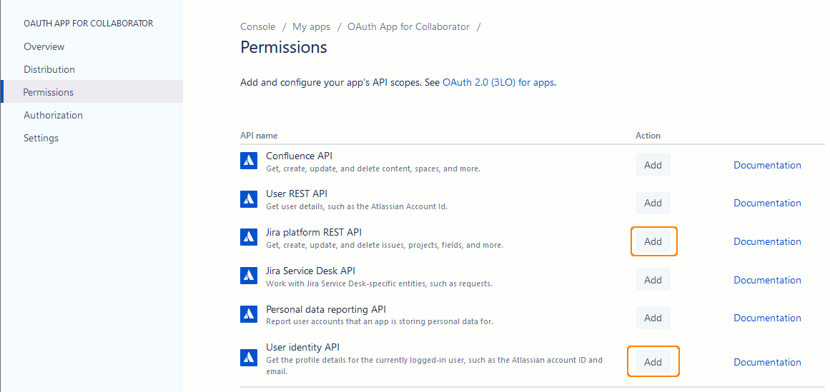
Task: Click the Jira platform REST API icon
Action: pyautogui.click(x=249, y=238)
